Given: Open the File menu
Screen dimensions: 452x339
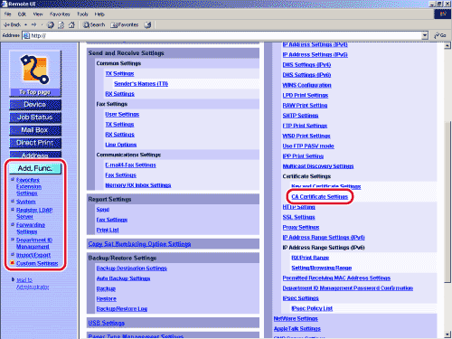Looking at the screenshot, I should [7, 14].
